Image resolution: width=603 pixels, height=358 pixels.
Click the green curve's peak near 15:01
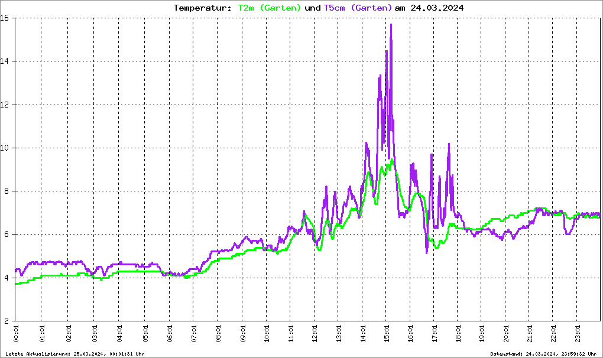tap(392, 160)
